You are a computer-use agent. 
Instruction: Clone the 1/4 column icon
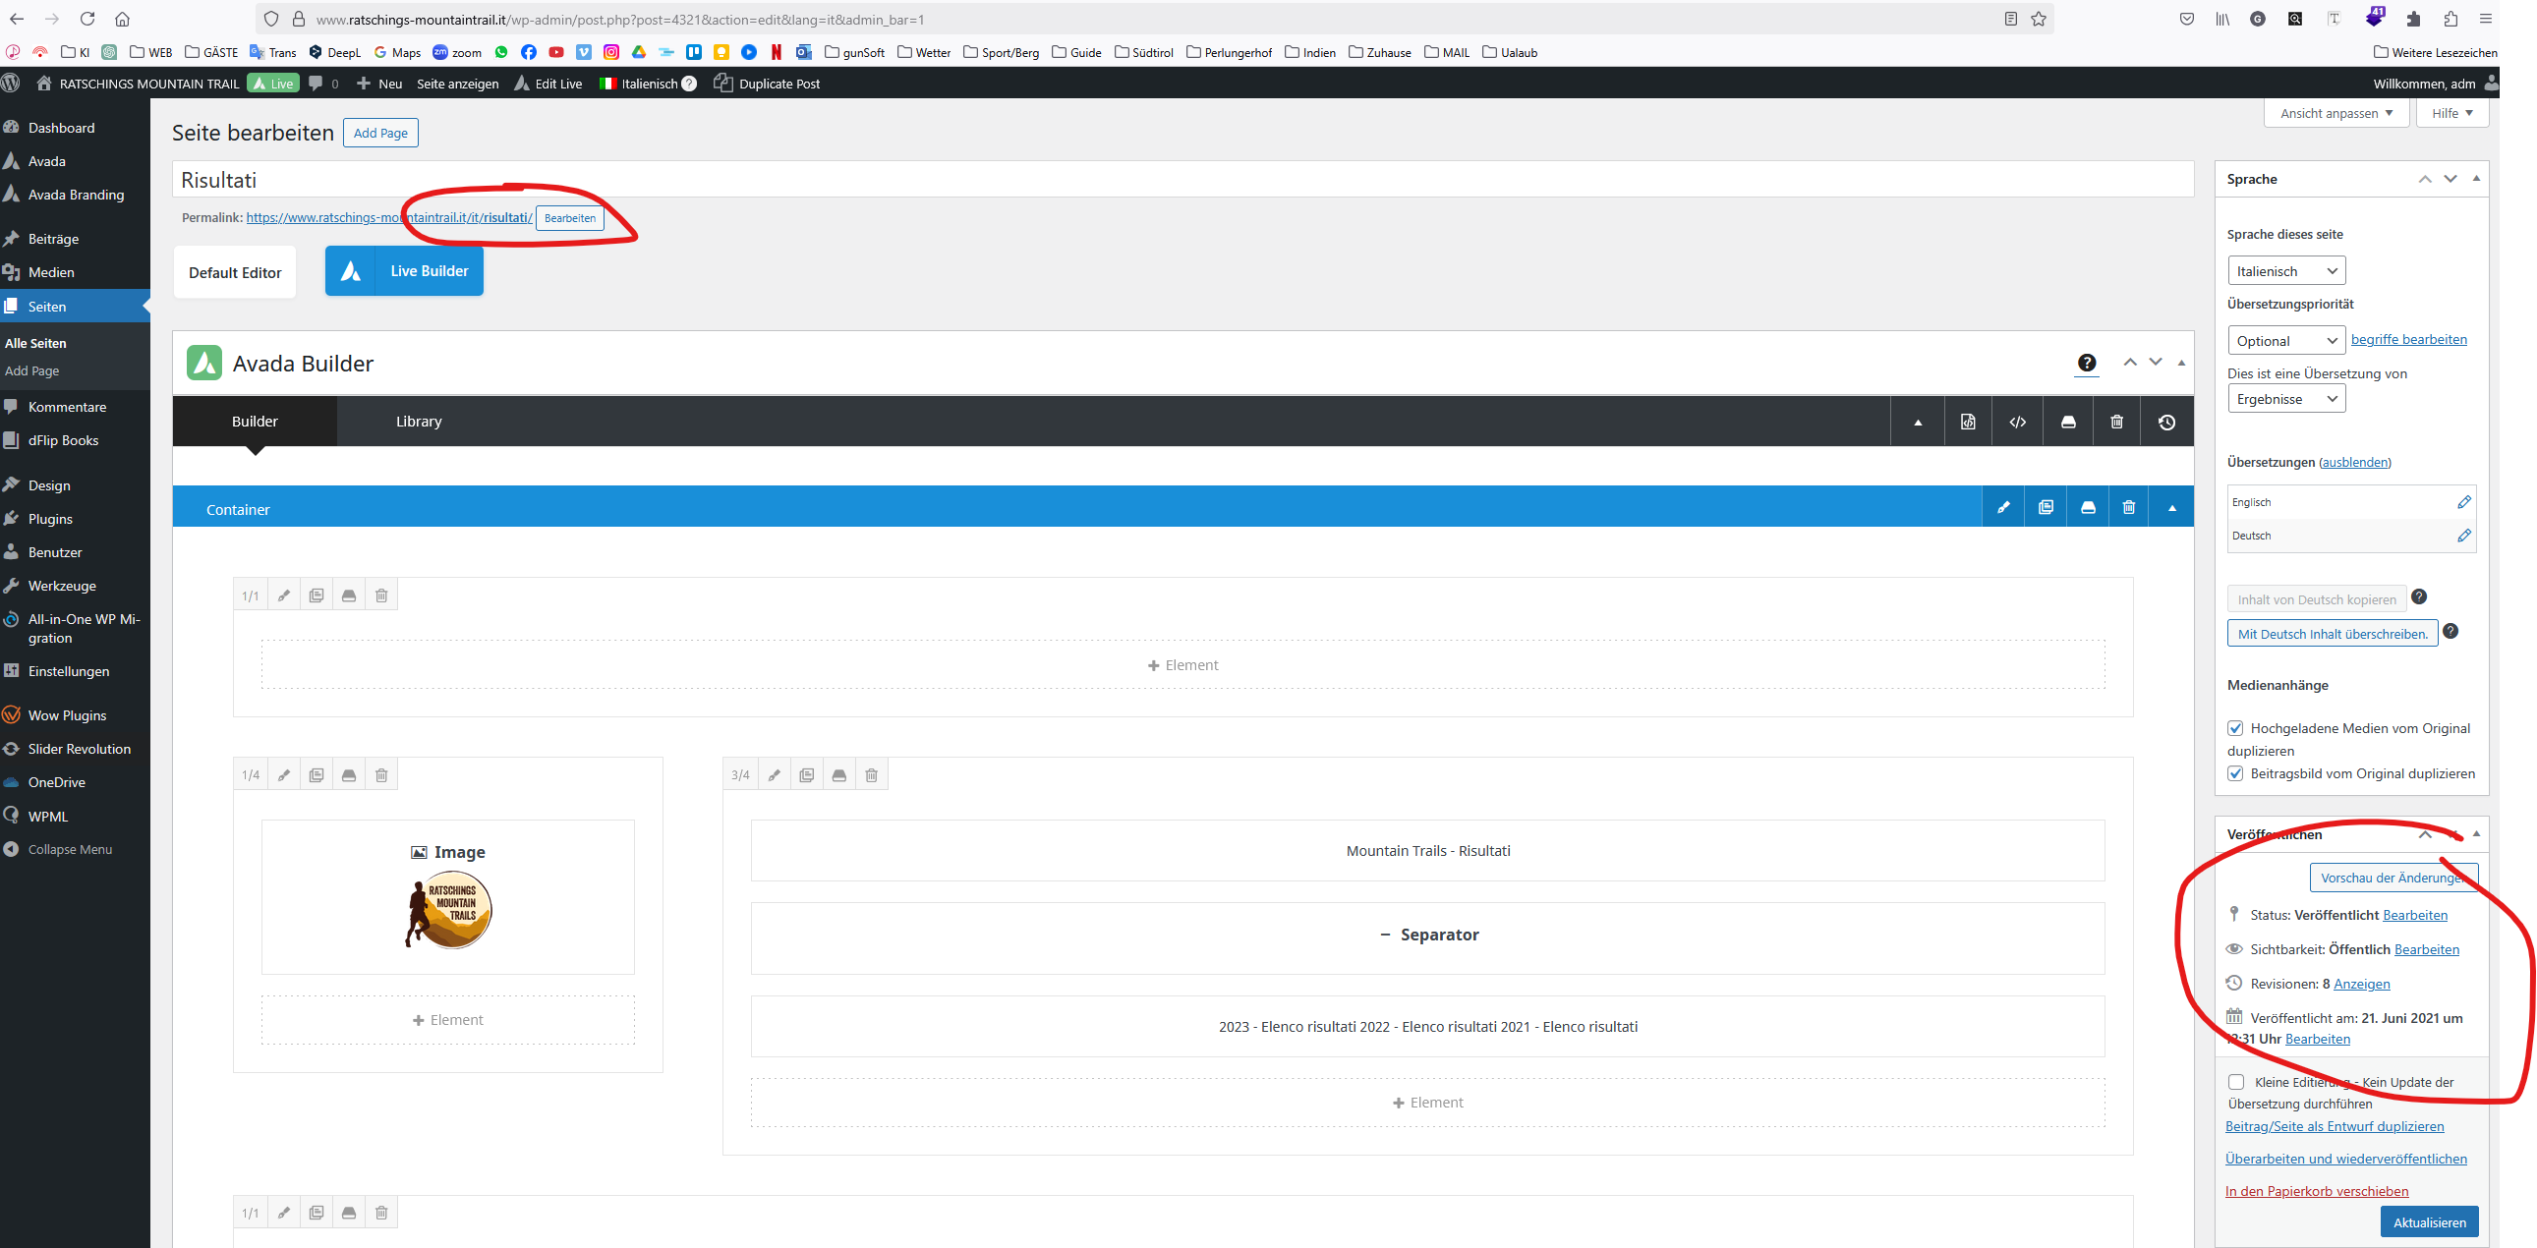point(317,775)
